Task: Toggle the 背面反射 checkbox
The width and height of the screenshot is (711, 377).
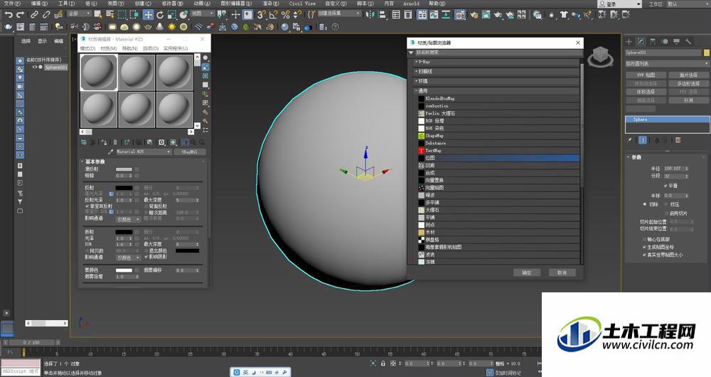Action: [146, 206]
